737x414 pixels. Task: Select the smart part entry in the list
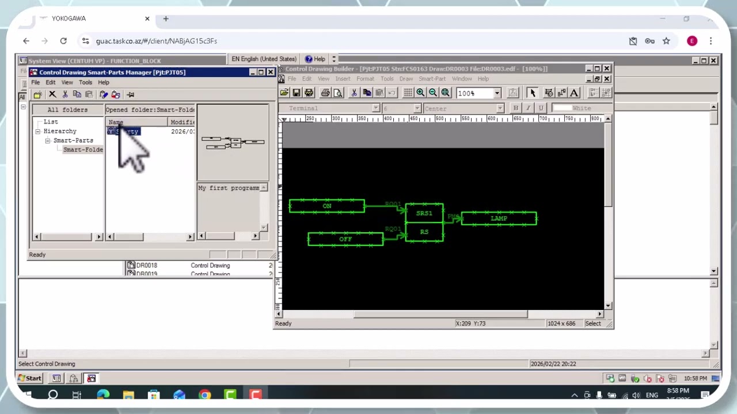click(x=124, y=132)
